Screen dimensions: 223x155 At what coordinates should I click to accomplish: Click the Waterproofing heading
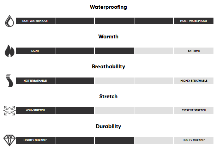[108, 7]
